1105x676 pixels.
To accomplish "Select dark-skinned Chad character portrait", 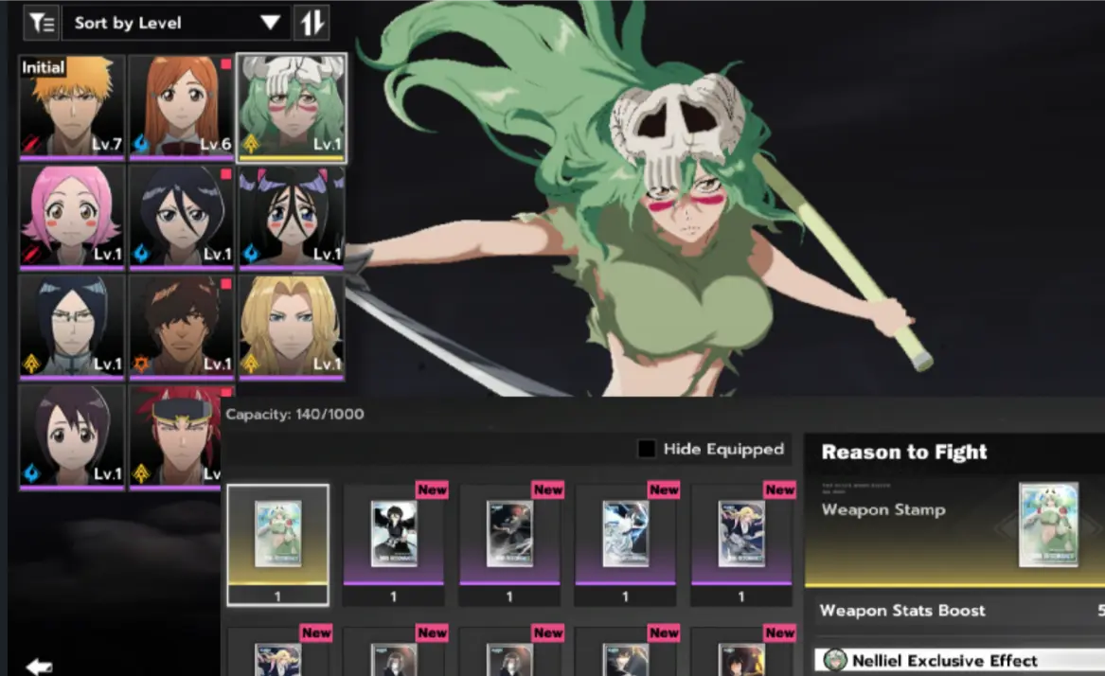I will 181,327.
